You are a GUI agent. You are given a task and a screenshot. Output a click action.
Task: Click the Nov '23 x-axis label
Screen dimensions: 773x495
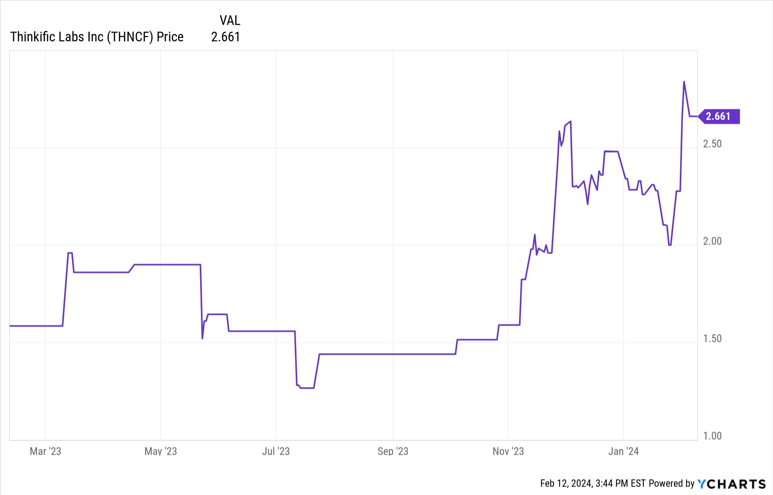pyautogui.click(x=508, y=451)
